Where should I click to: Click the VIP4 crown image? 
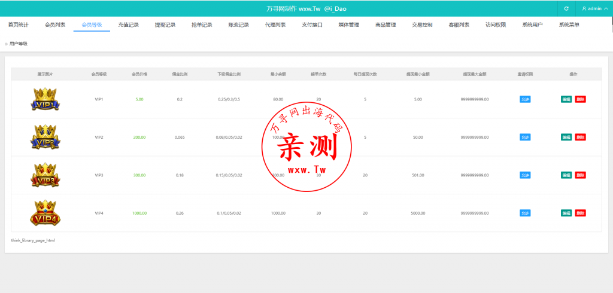[x=45, y=213]
